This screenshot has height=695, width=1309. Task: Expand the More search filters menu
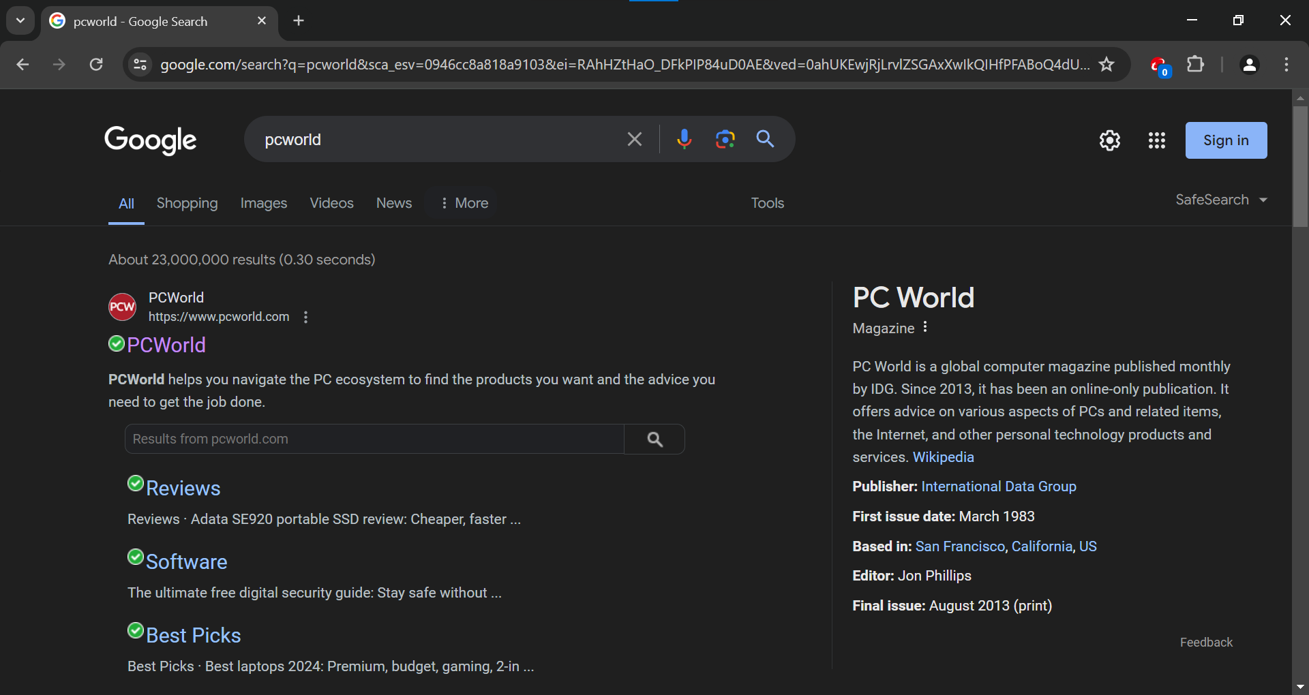tap(464, 203)
